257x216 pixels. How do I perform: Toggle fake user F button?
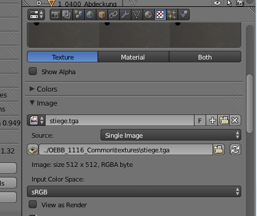point(200,120)
